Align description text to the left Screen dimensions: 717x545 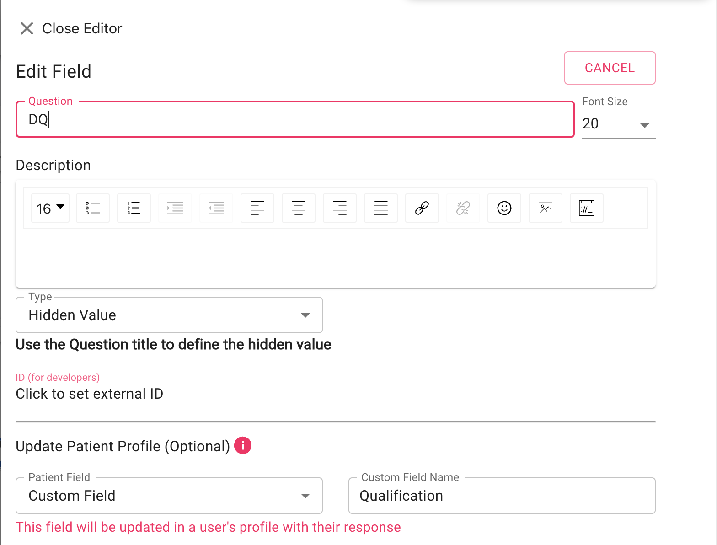coord(257,208)
